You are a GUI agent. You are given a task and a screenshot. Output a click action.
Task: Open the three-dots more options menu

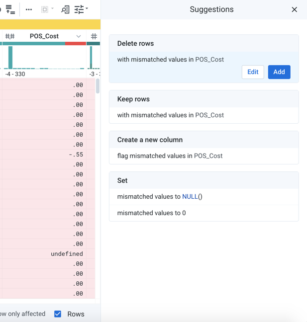coord(29,9)
